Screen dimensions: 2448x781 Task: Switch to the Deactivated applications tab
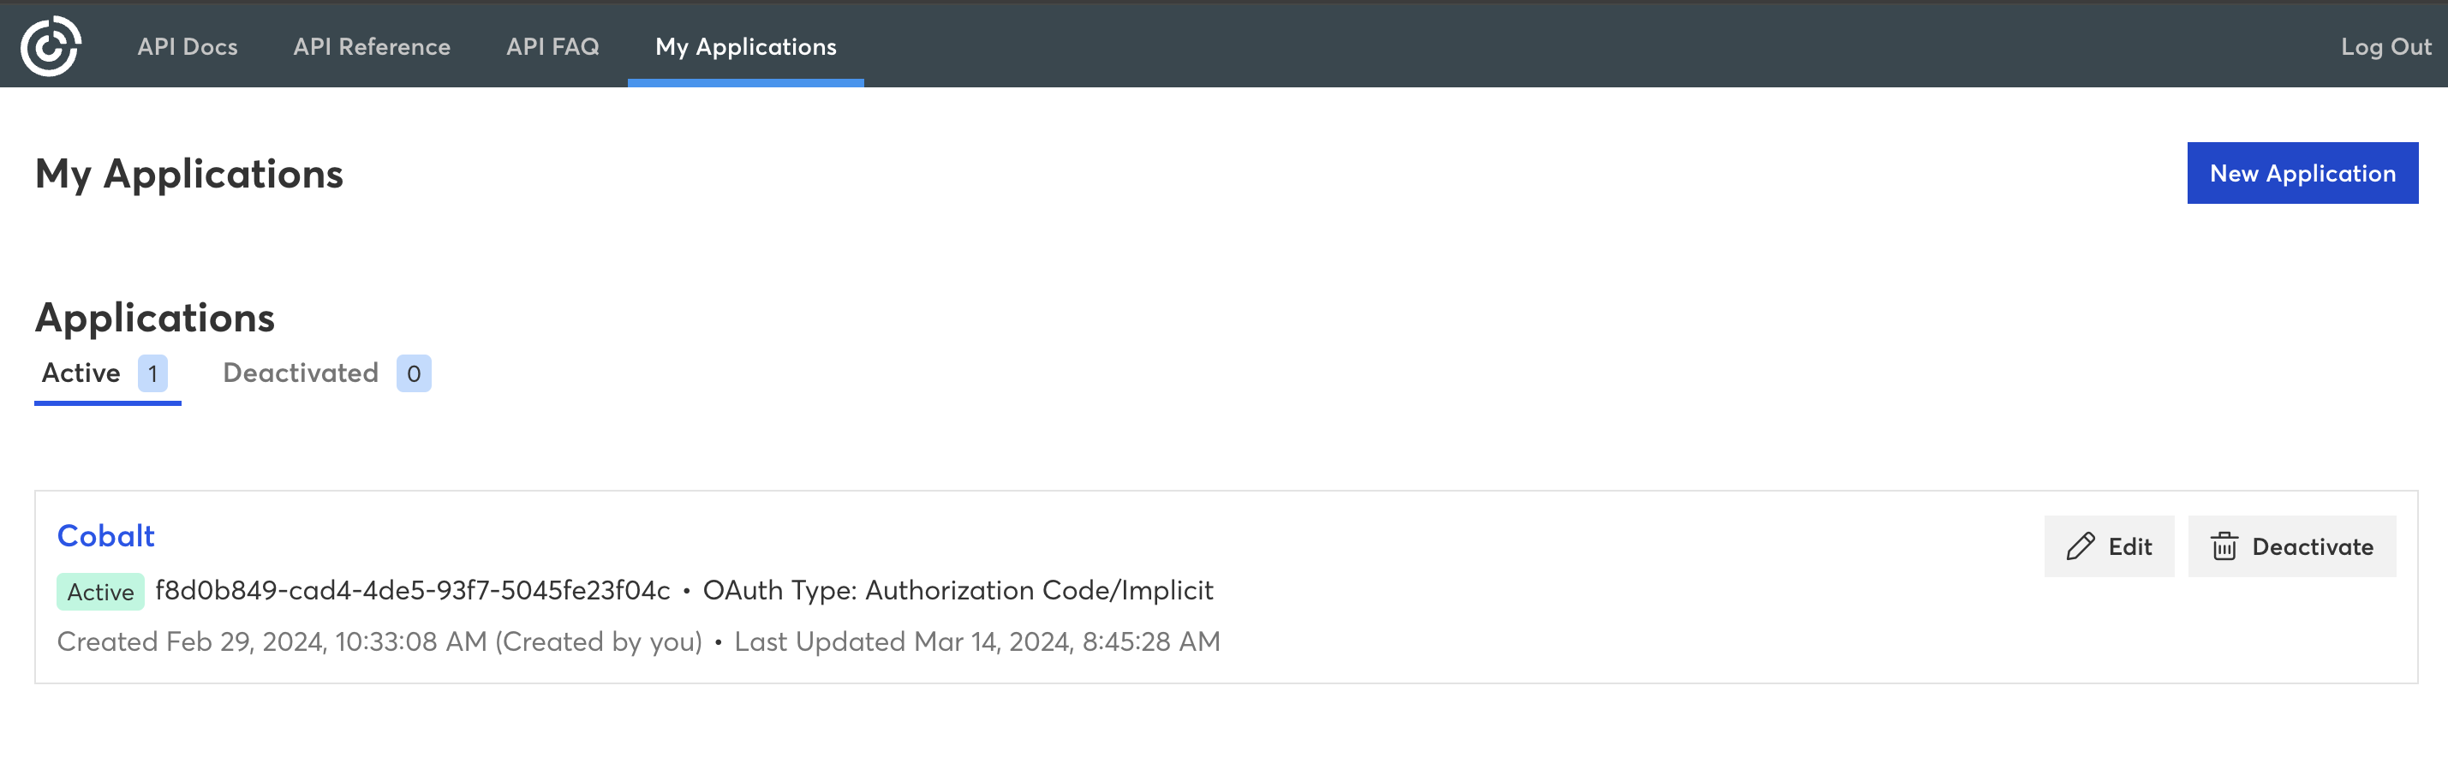pos(299,373)
